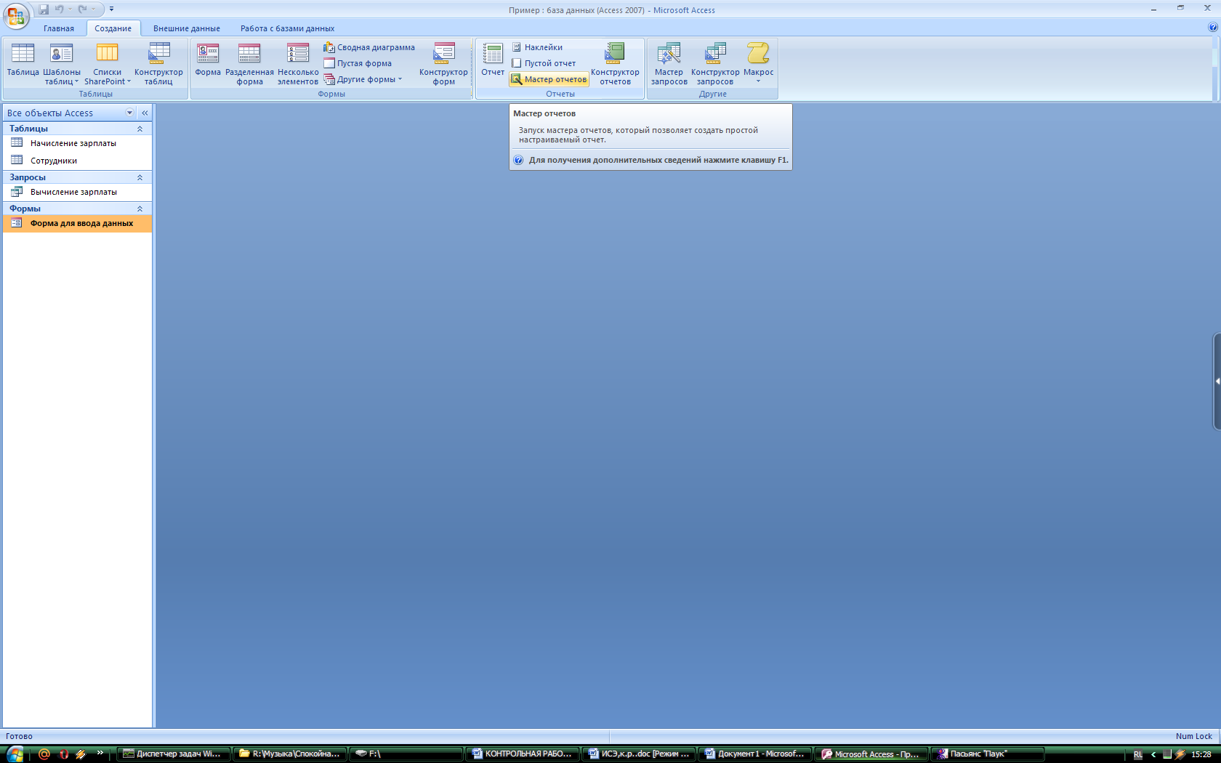Screen dimensions: 1221x763
Task: Select Форма для ввода данных
Action: [78, 223]
